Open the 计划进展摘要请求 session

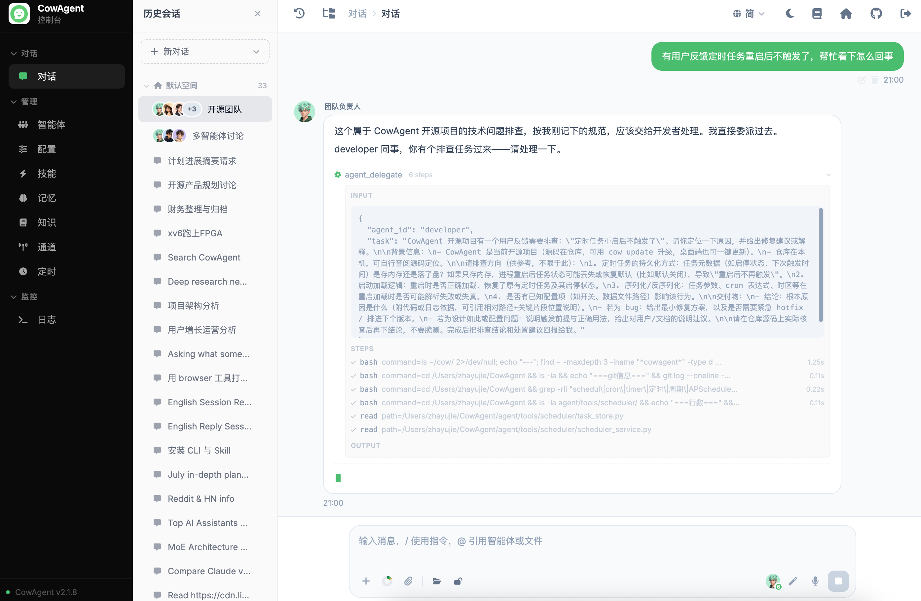coord(205,161)
